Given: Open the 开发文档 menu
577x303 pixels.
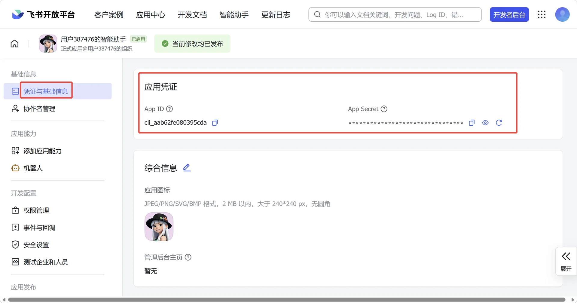Looking at the screenshot, I should (192, 15).
